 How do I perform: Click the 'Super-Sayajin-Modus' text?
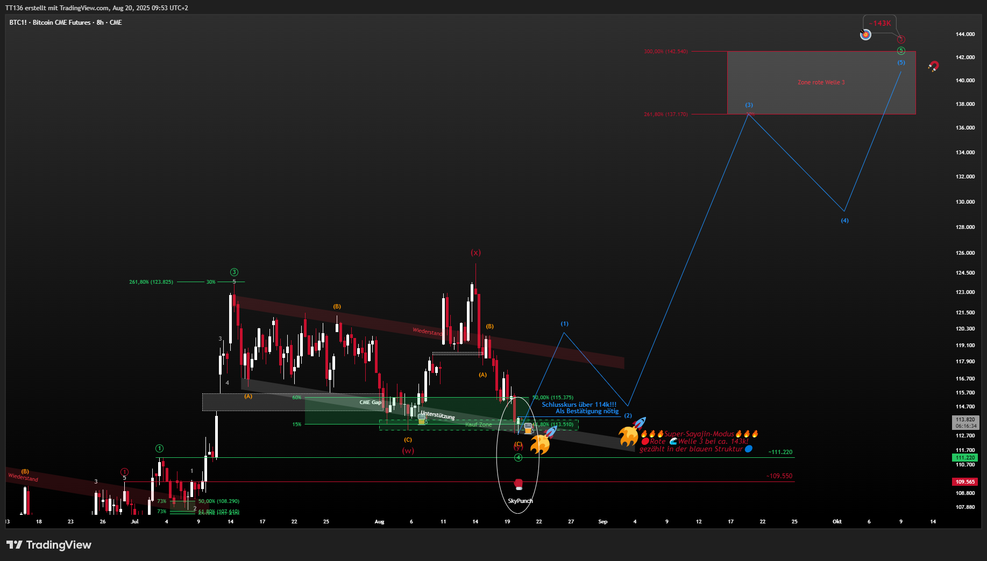[699, 434]
